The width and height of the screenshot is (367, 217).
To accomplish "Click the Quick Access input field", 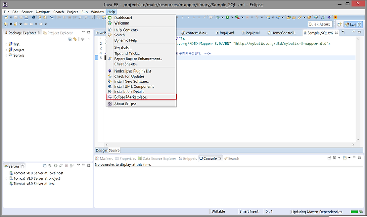I will (x=320, y=25).
